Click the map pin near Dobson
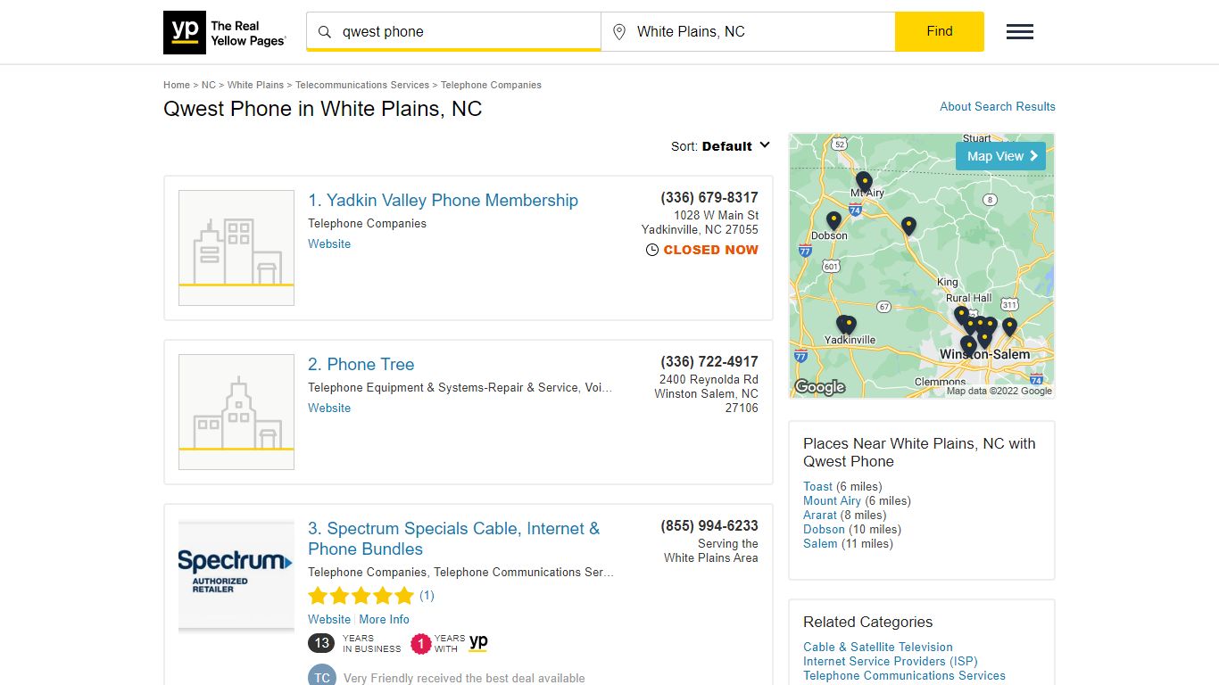Image resolution: width=1219 pixels, height=685 pixels. click(833, 219)
